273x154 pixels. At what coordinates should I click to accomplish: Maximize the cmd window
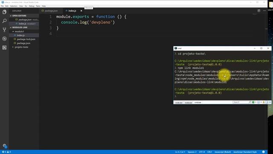[x=261, y=48]
